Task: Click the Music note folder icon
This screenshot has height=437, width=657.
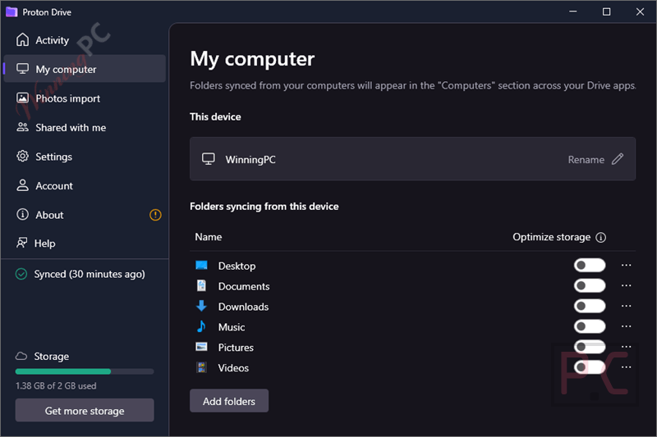Action: pos(201,326)
